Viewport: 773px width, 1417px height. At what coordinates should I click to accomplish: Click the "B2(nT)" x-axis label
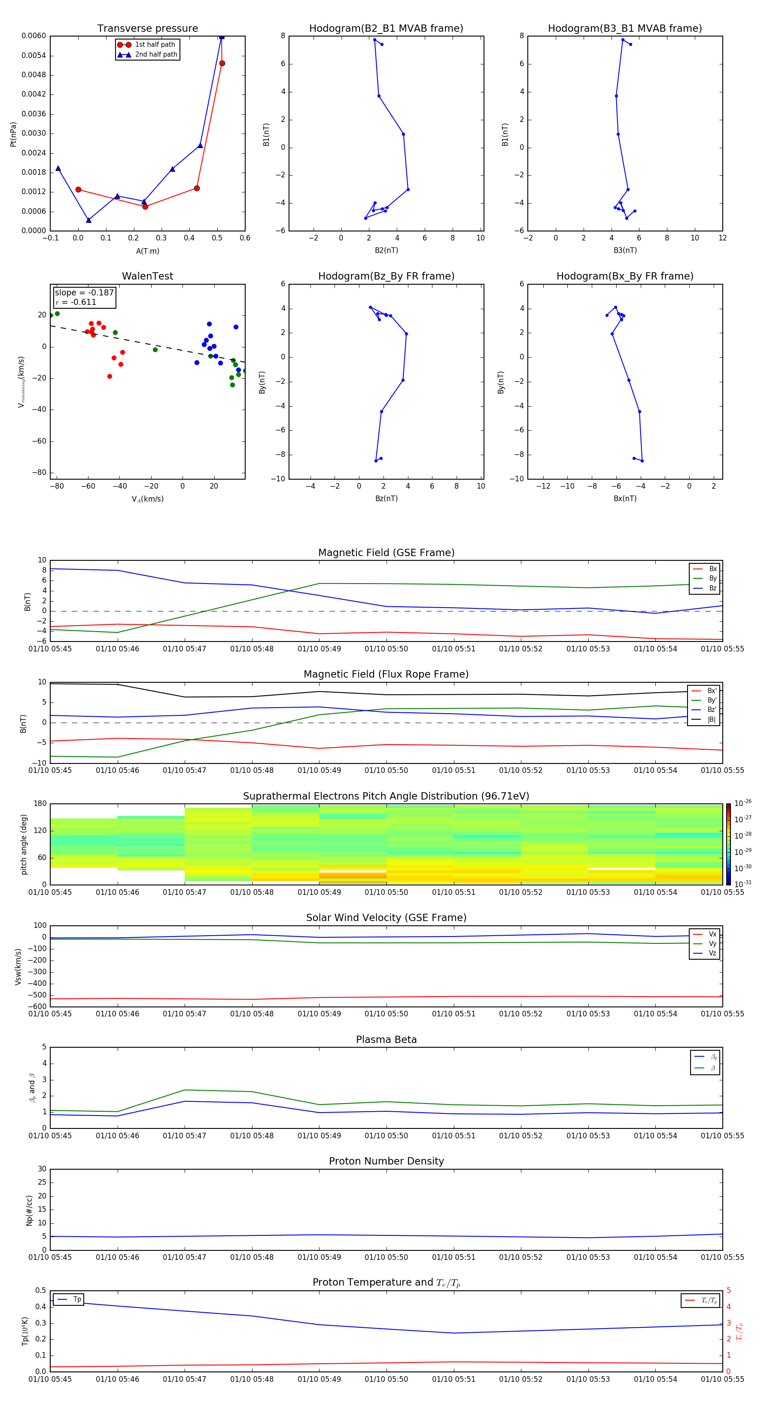(x=386, y=250)
